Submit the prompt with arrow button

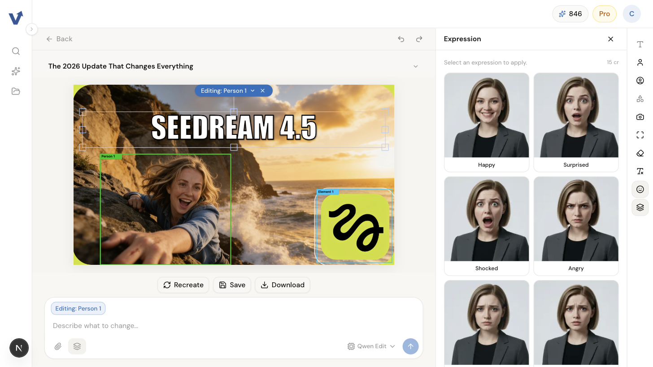410,346
